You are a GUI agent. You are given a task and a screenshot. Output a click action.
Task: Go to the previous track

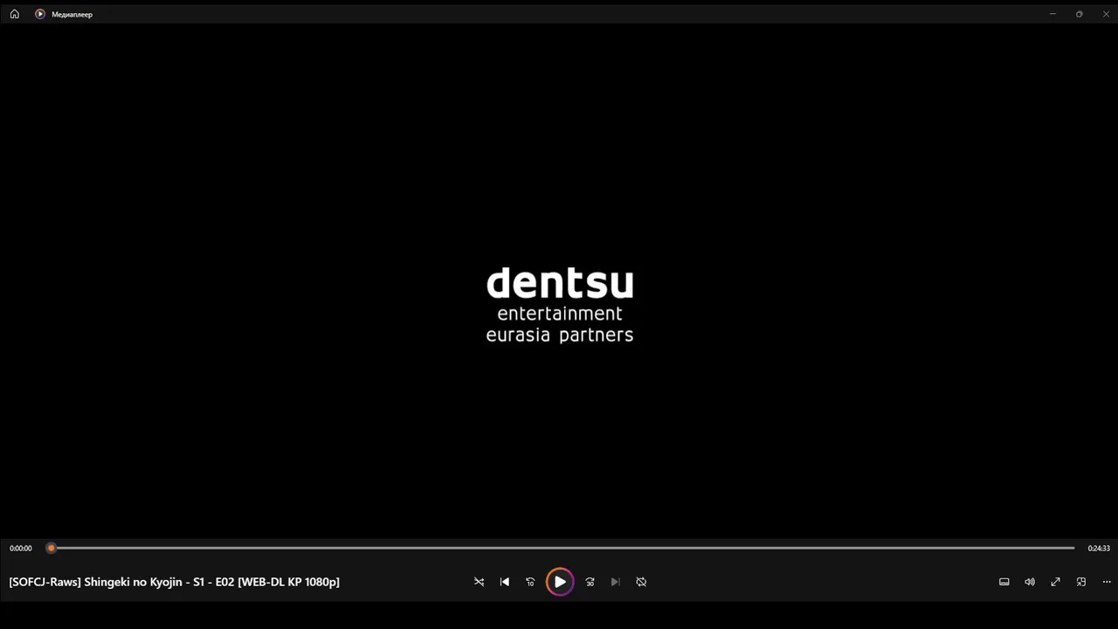[504, 582]
